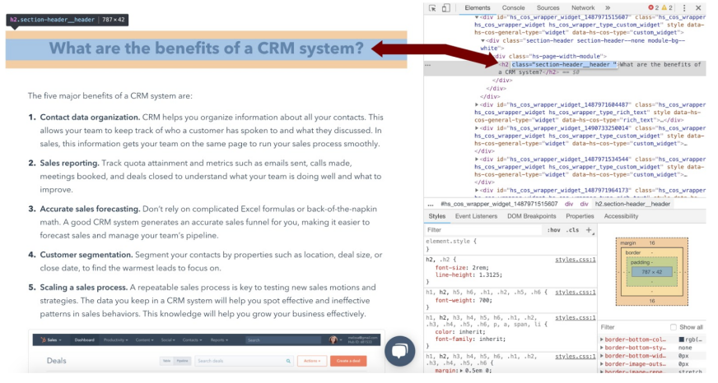Toggle the :hov element state option
The width and height of the screenshot is (718, 383).
[x=553, y=230]
